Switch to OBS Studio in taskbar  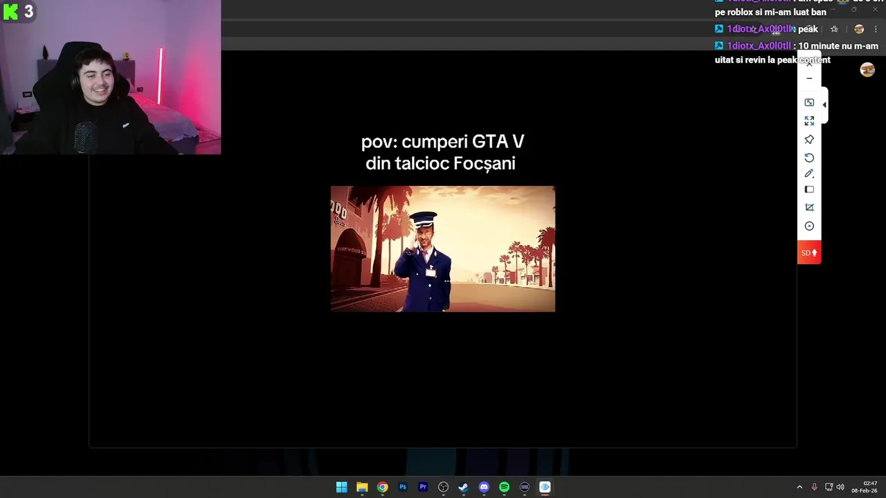click(443, 487)
